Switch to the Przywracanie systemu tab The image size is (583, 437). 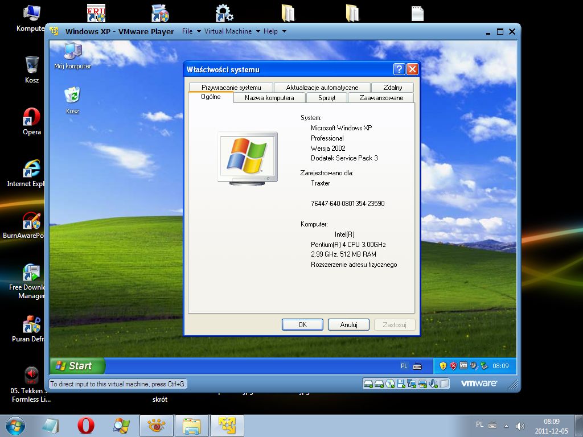coord(231,87)
